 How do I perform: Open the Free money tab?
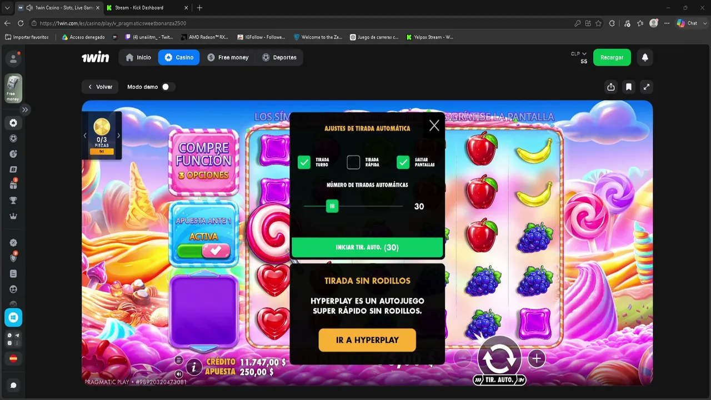coord(228,57)
